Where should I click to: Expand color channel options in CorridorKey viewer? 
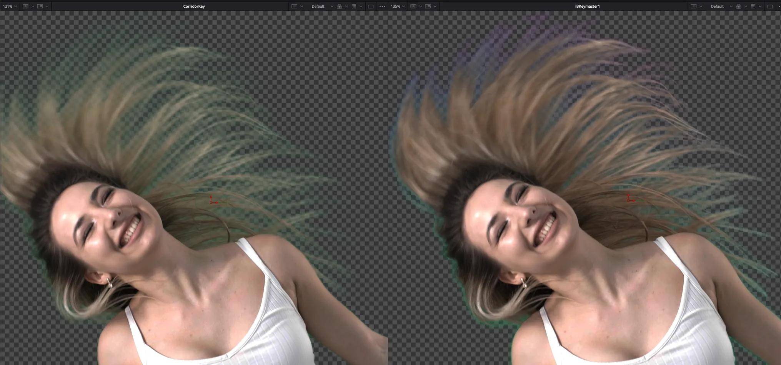[x=346, y=6]
